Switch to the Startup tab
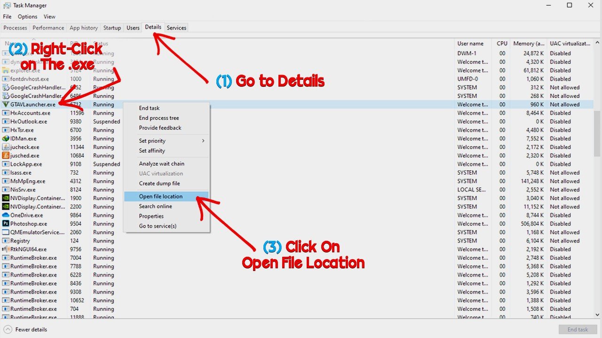The height and width of the screenshot is (338, 602). 112,28
